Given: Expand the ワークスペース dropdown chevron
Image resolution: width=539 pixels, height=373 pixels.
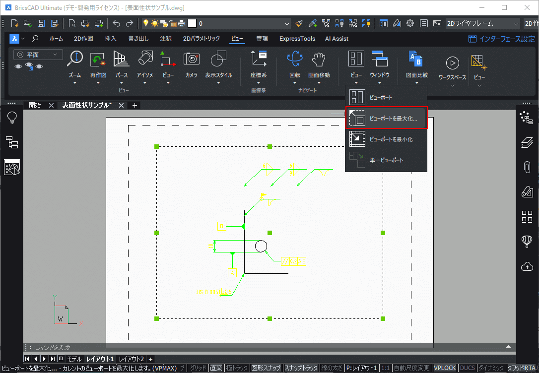Looking at the screenshot, I should pyautogui.click(x=452, y=85).
